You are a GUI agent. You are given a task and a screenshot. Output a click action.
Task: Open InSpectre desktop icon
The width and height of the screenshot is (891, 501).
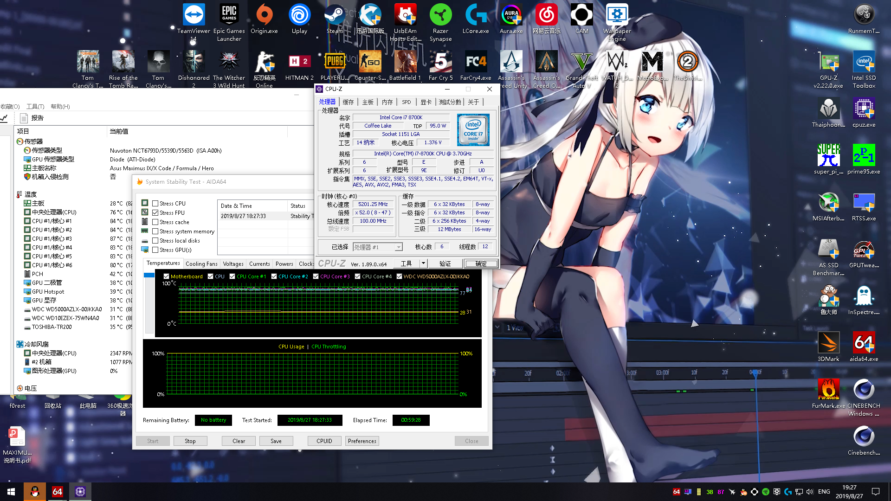point(864,300)
